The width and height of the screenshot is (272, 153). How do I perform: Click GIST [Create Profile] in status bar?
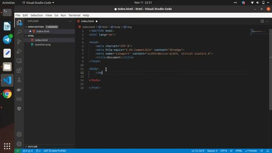55,151
